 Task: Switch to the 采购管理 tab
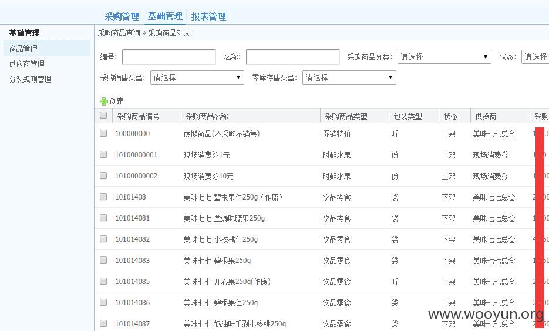point(122,16)
